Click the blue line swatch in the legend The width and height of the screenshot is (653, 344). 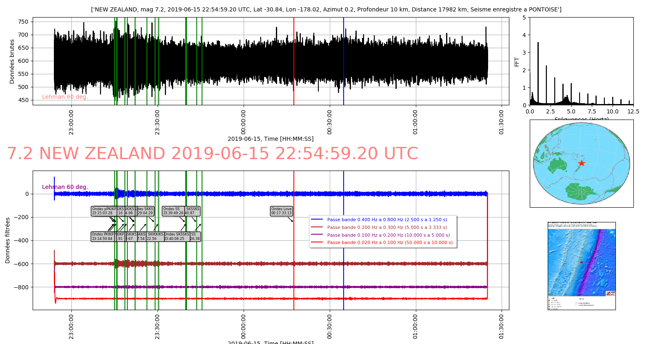(317, 220)
